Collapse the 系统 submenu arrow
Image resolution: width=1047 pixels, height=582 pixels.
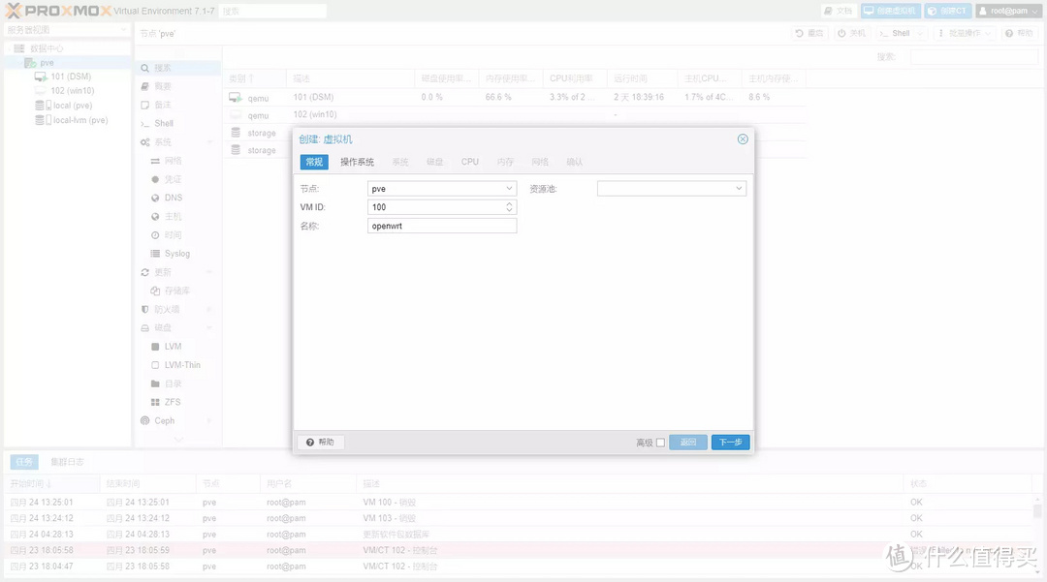point(209,142)
